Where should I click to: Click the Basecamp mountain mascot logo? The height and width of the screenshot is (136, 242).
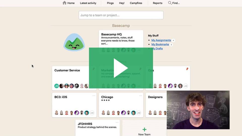click(74, 42)
